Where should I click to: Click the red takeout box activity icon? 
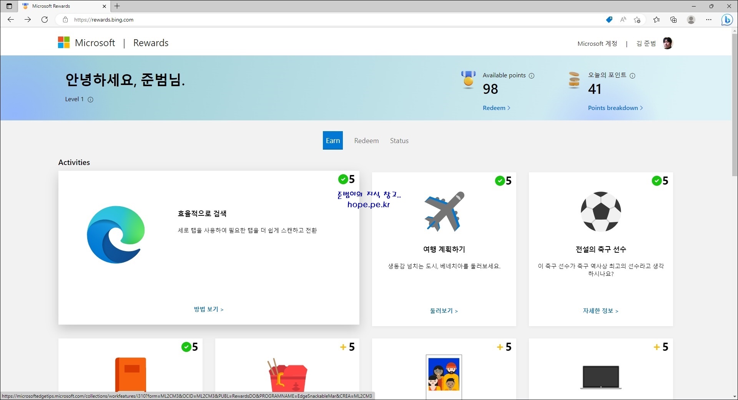click(x=288, y=375)
